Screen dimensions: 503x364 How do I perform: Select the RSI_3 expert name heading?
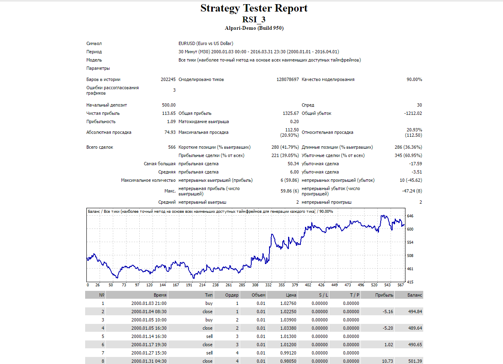(254, 19)
